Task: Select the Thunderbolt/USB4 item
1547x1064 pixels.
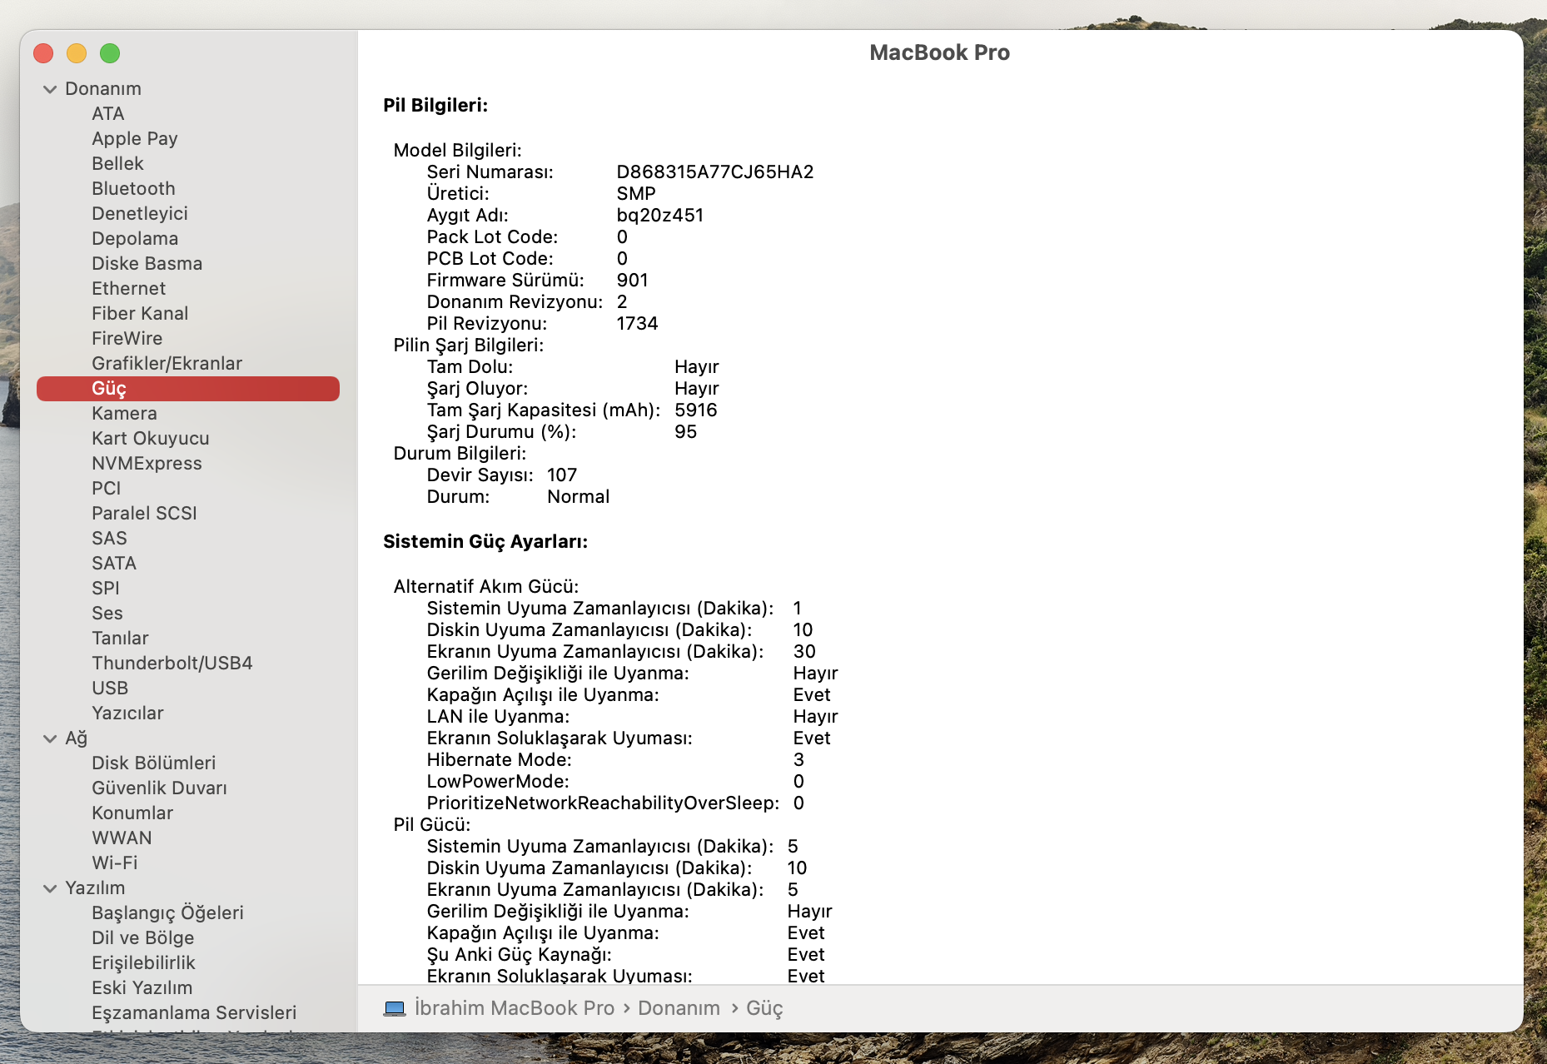Action: click(x=172, y=664)
